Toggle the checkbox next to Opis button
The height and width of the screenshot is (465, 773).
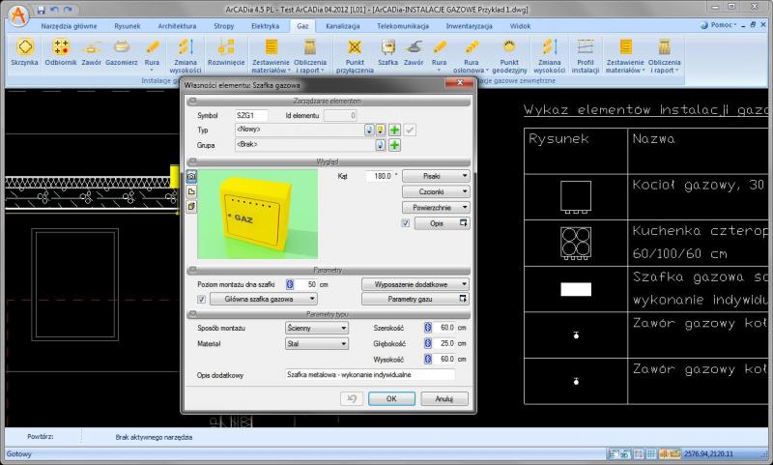pyautogui.click(x=406, y=223)
